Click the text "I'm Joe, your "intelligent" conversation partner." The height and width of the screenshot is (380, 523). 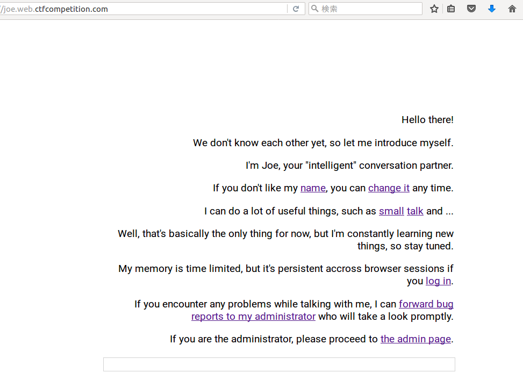coord(349,166)
